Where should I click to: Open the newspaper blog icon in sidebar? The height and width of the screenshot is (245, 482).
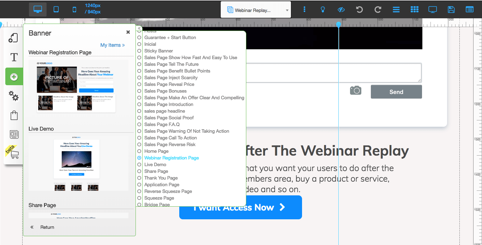[14, 134]
